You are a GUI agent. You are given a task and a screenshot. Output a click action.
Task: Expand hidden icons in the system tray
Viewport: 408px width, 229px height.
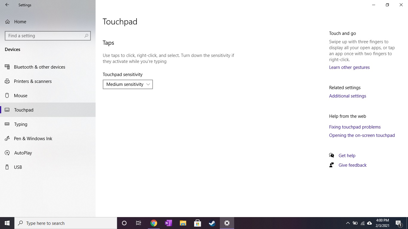(348, 223)
